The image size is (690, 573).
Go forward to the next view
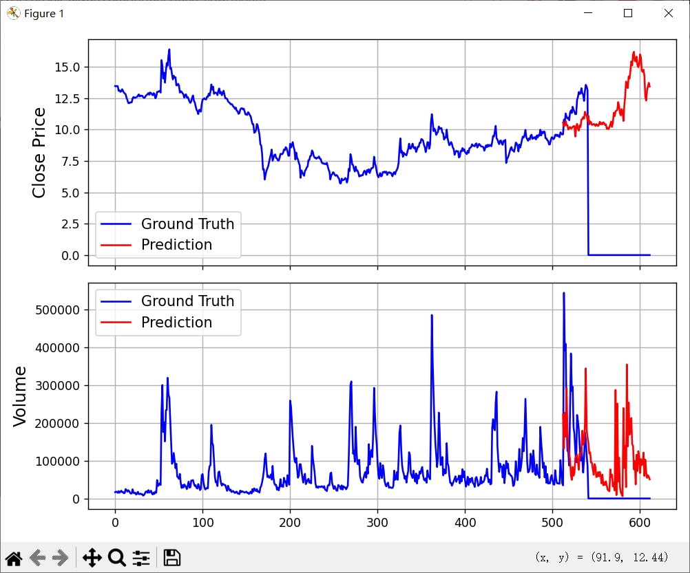[x=61, y=557]
